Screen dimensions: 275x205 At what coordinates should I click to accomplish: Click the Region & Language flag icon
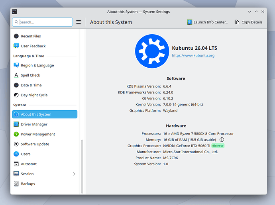tap(16, 65)
